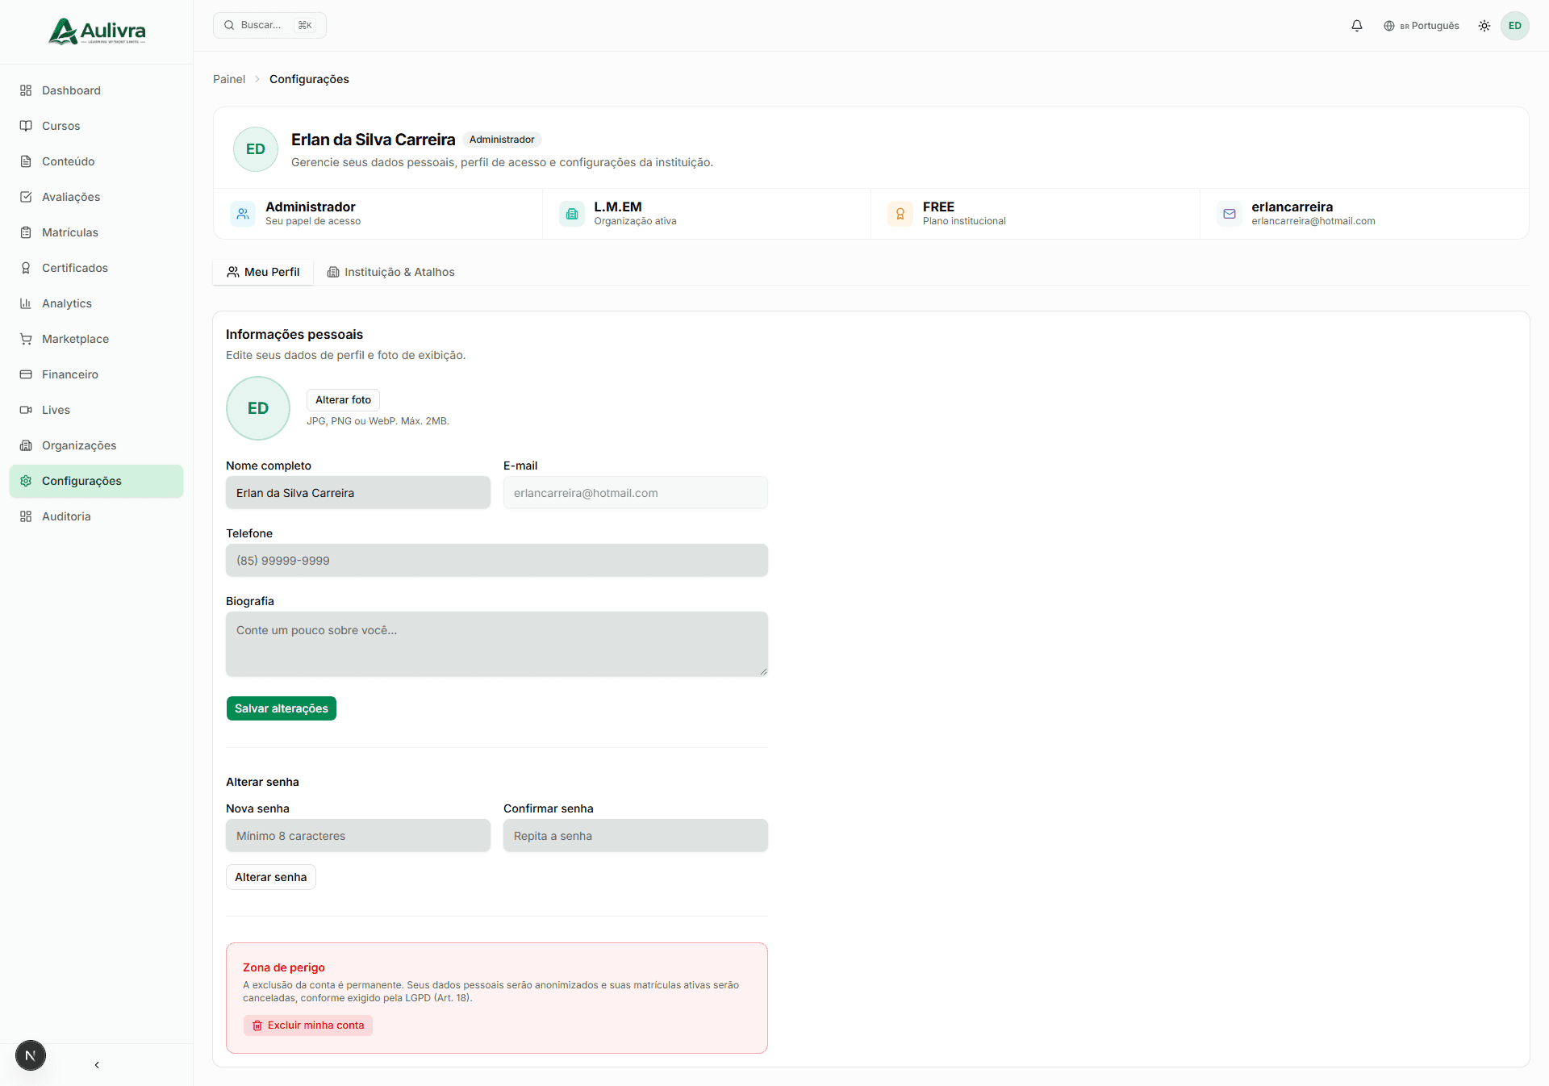Viewport: 1549px width, 1086px height.
Task: Click erlancarreira@hotmail.com in header card
Action: pyautogui.click(x=1313, y=221)
